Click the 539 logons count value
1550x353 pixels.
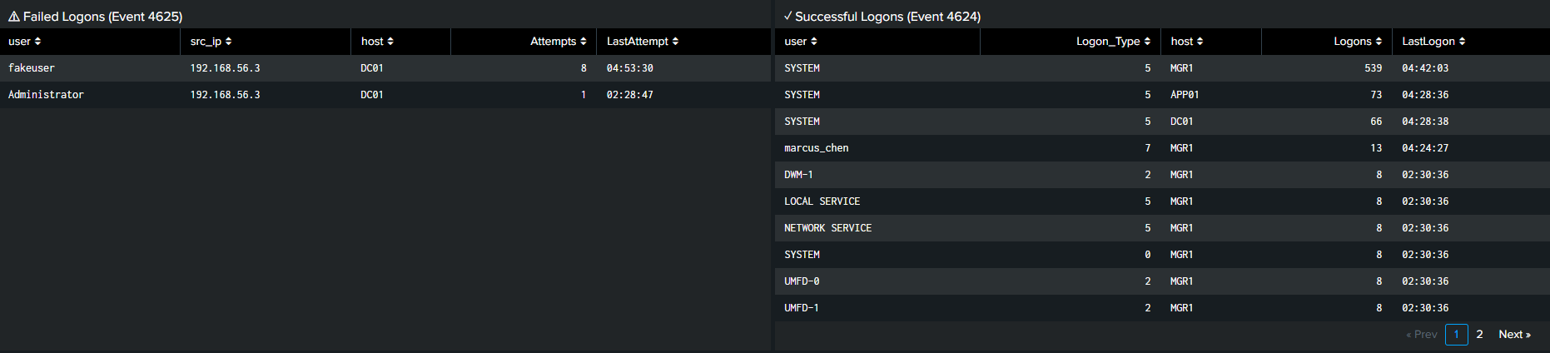point(1373,68)
